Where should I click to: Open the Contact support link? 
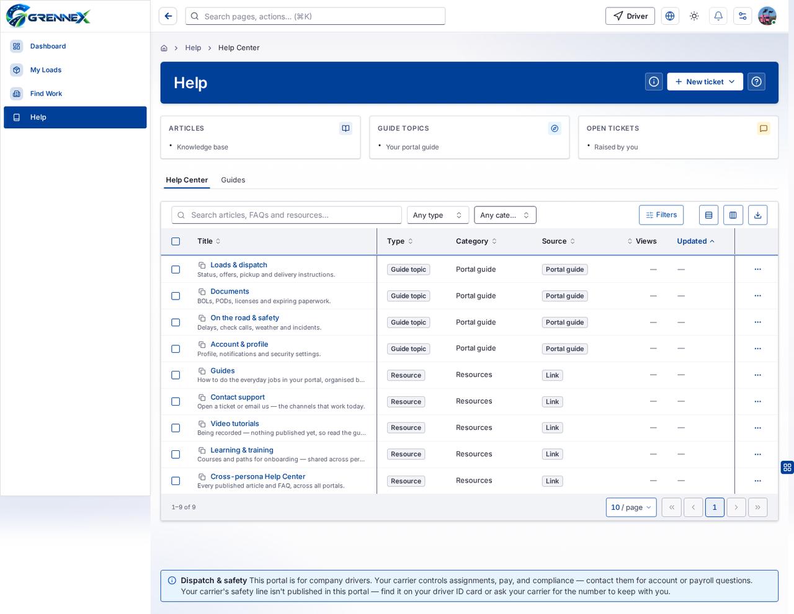click(x=238, y=398)
